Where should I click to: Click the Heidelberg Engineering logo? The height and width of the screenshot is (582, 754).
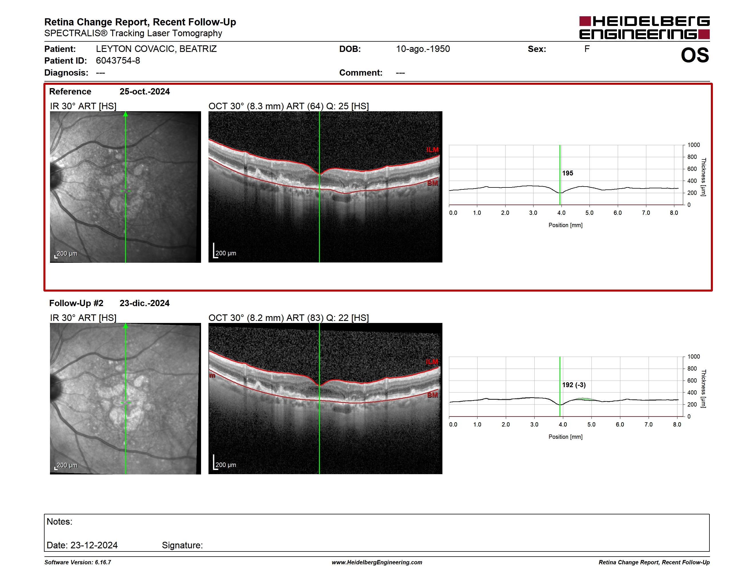(644, 27)
